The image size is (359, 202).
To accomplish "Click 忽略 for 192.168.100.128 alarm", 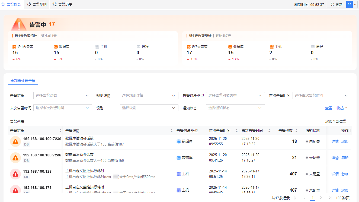I will 345,174.
